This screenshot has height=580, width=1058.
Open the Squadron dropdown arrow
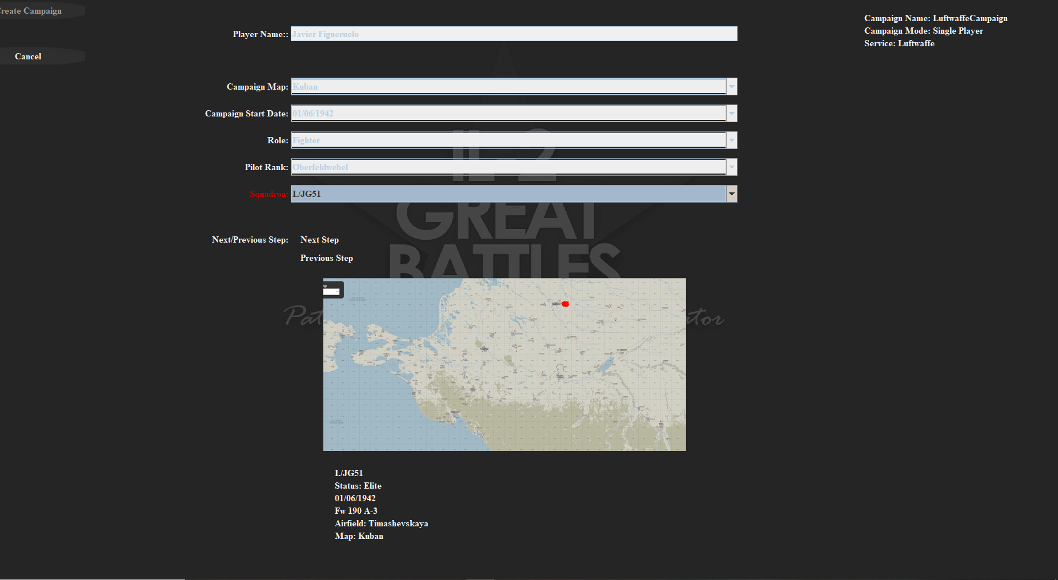click(731, 194)
